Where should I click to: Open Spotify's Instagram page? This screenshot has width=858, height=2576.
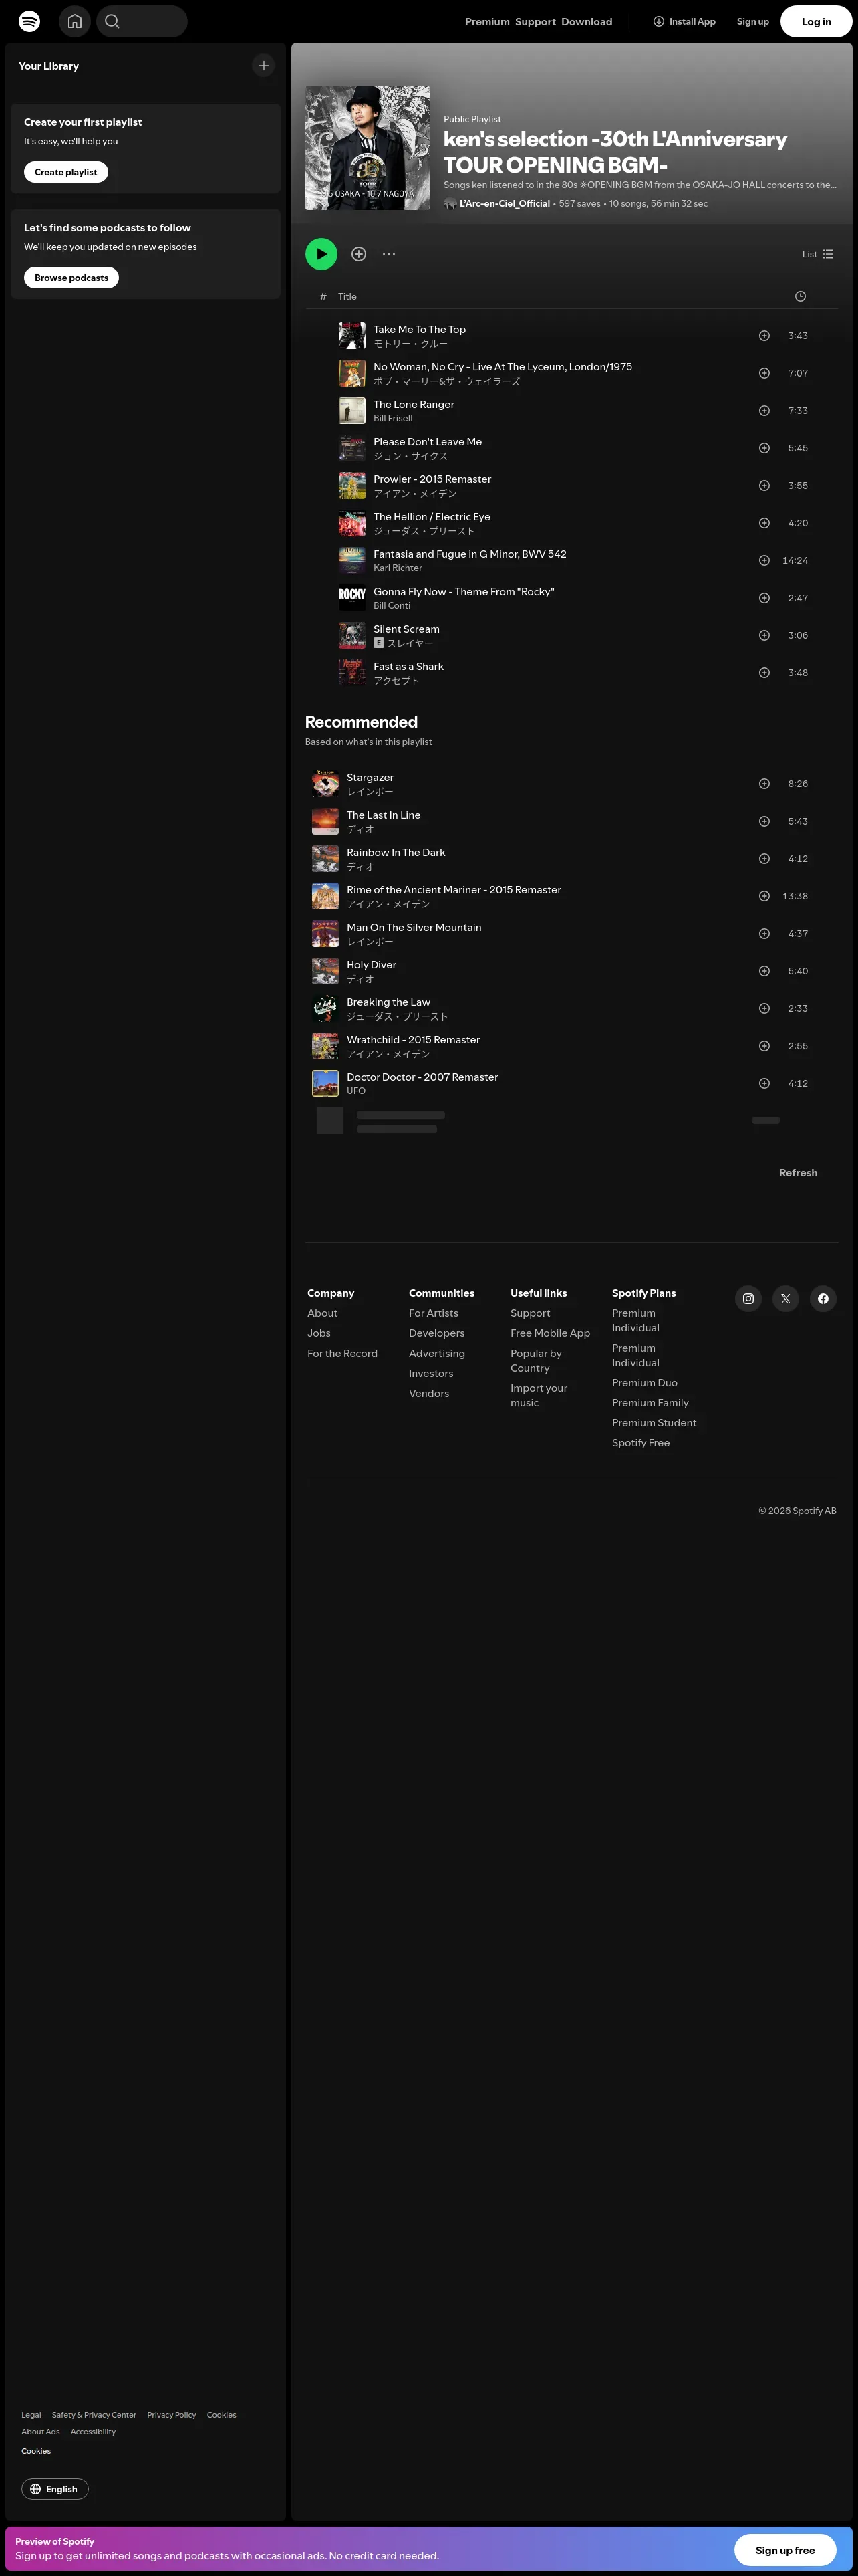tap(748, 1299)
